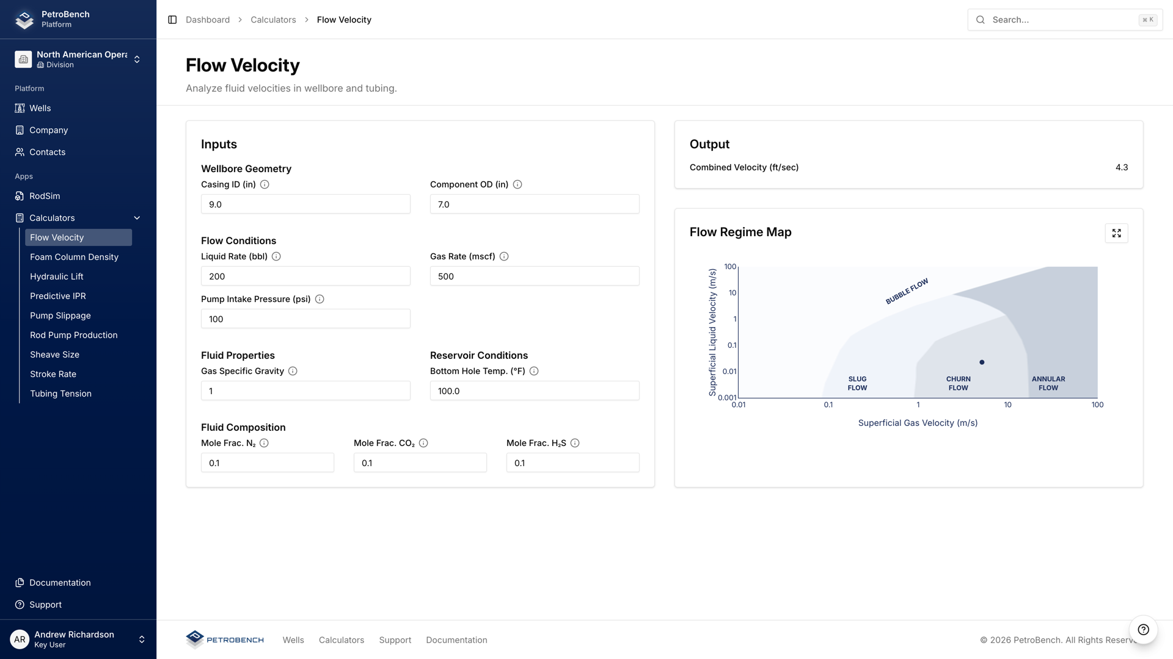This screenshot has height=659, width=1173.
Task: Click the search magnifier icon
Action: coord(980,20)
